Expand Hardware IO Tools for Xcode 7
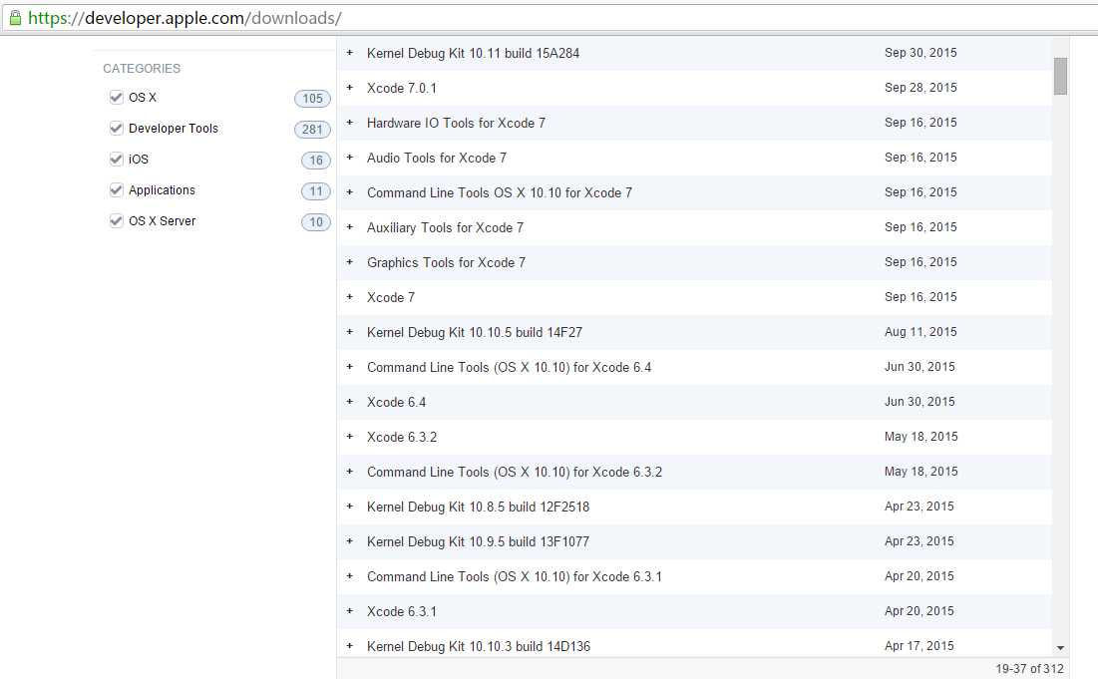This screenshot has width=1098, height=679. (349, 123)
